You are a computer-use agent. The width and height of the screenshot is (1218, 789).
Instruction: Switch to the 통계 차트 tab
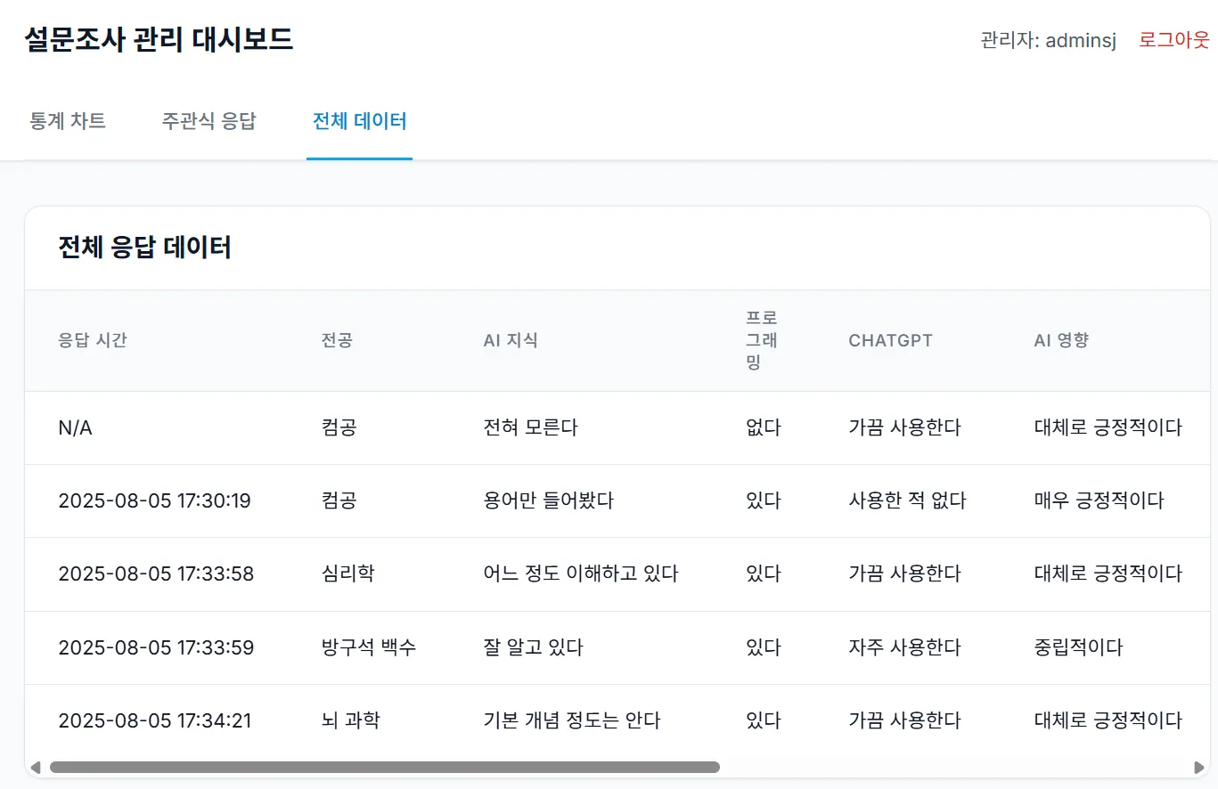[x=68, y=121]
